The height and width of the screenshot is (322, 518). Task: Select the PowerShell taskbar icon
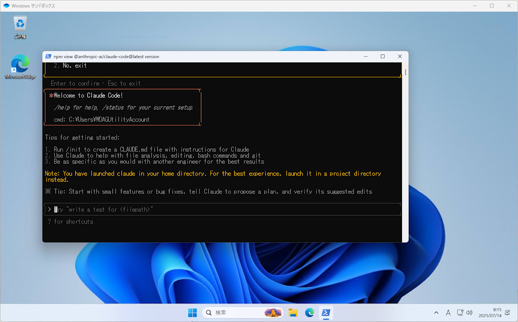[326, 312]
